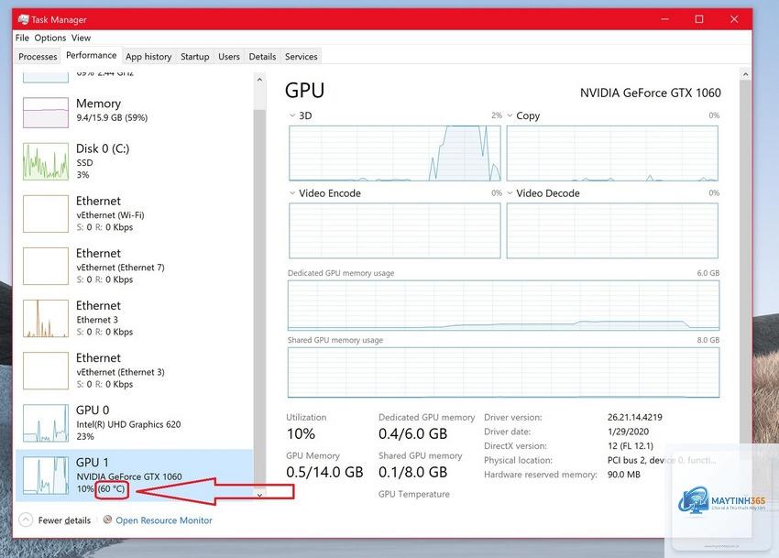Image resolution: width=779 pixels, height=558 pixels.
Task: Select the GPU 0 Intel UHD thumbnail
Action: (x=46, y=422)
